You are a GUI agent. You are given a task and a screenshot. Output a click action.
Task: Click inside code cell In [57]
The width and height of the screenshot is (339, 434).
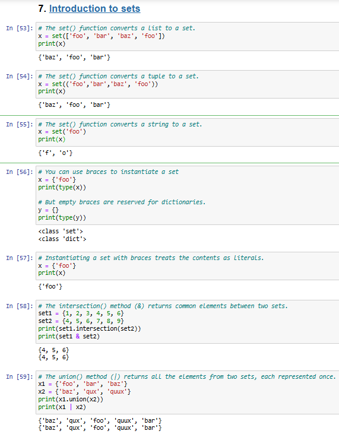point(188,266)
